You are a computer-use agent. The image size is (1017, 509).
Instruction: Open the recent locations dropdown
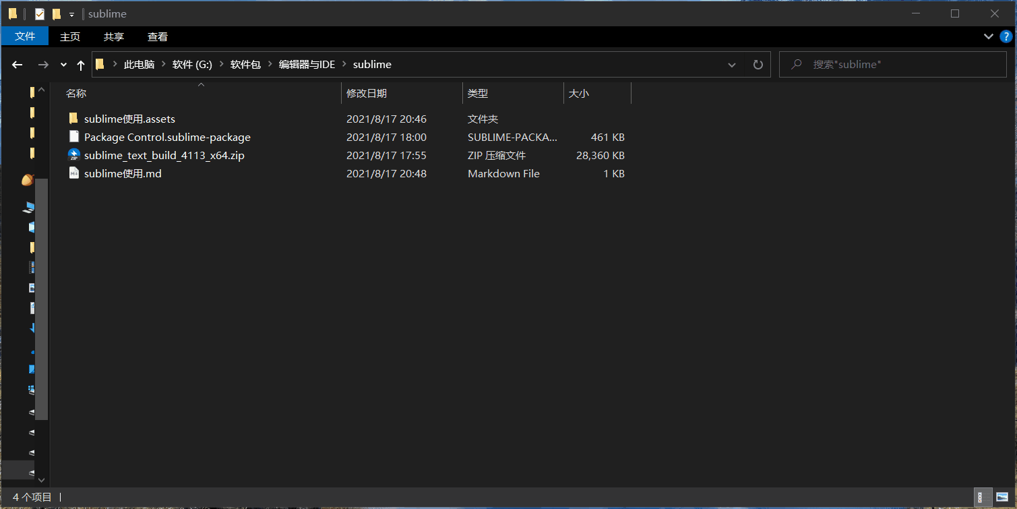pos(63,65)
